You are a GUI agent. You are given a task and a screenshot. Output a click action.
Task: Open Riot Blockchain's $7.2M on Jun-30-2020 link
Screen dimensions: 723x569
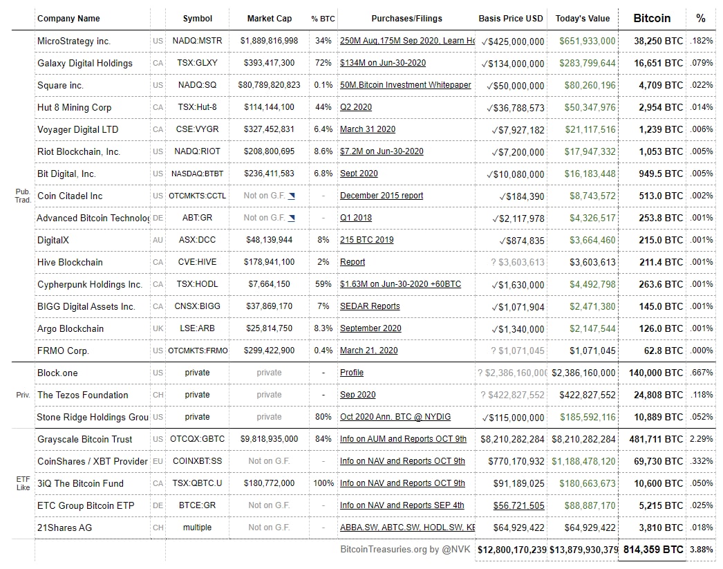(382, 151)
